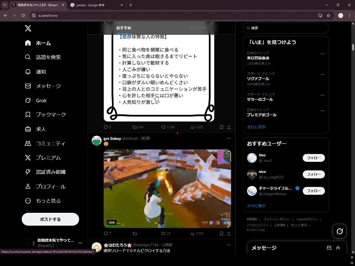Open 求人 (jobs) in the sidebar
Viewport: 355px width, 266px height.
coord(35,129)
